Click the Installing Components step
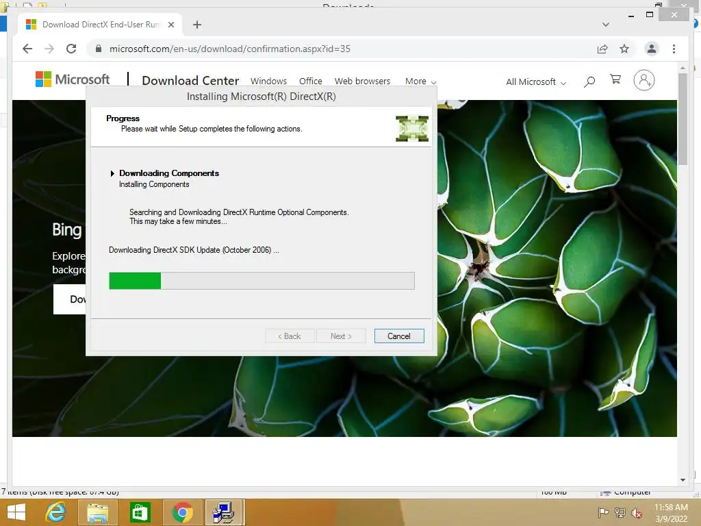The width and height of the screenshot is (701, 526). [x=154, y=184]
